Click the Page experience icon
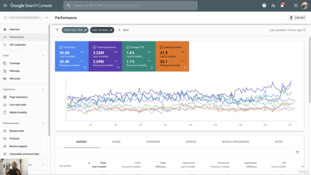The width and height of the screenshot is (311, 175). point(5,97)
